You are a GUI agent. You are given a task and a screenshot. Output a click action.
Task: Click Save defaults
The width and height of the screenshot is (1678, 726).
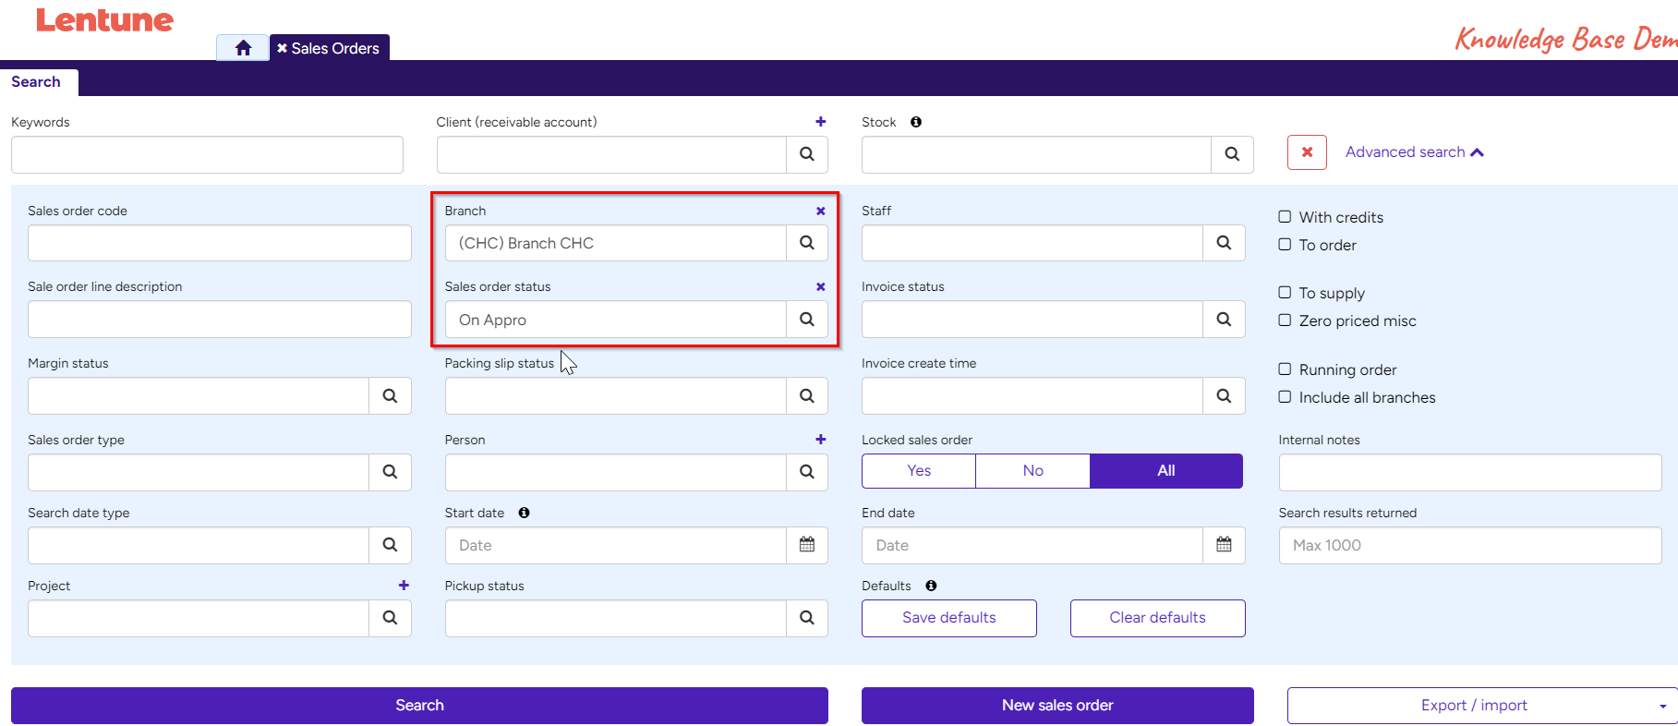tap(949, 618)
